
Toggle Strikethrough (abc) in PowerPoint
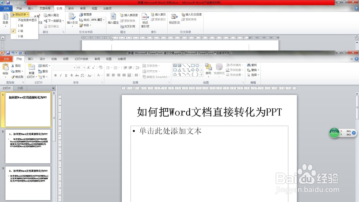77,75
